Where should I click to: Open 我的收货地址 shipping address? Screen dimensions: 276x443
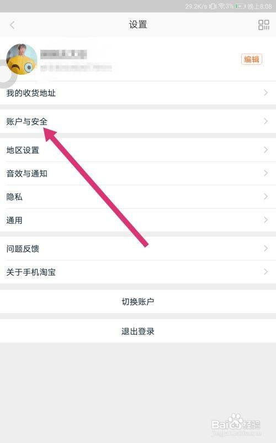[138, 92]
